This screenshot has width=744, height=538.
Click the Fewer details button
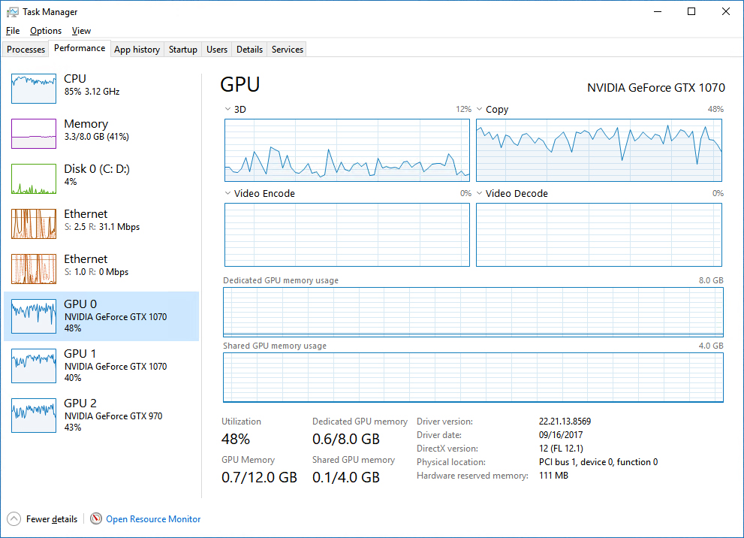(42, 519)
